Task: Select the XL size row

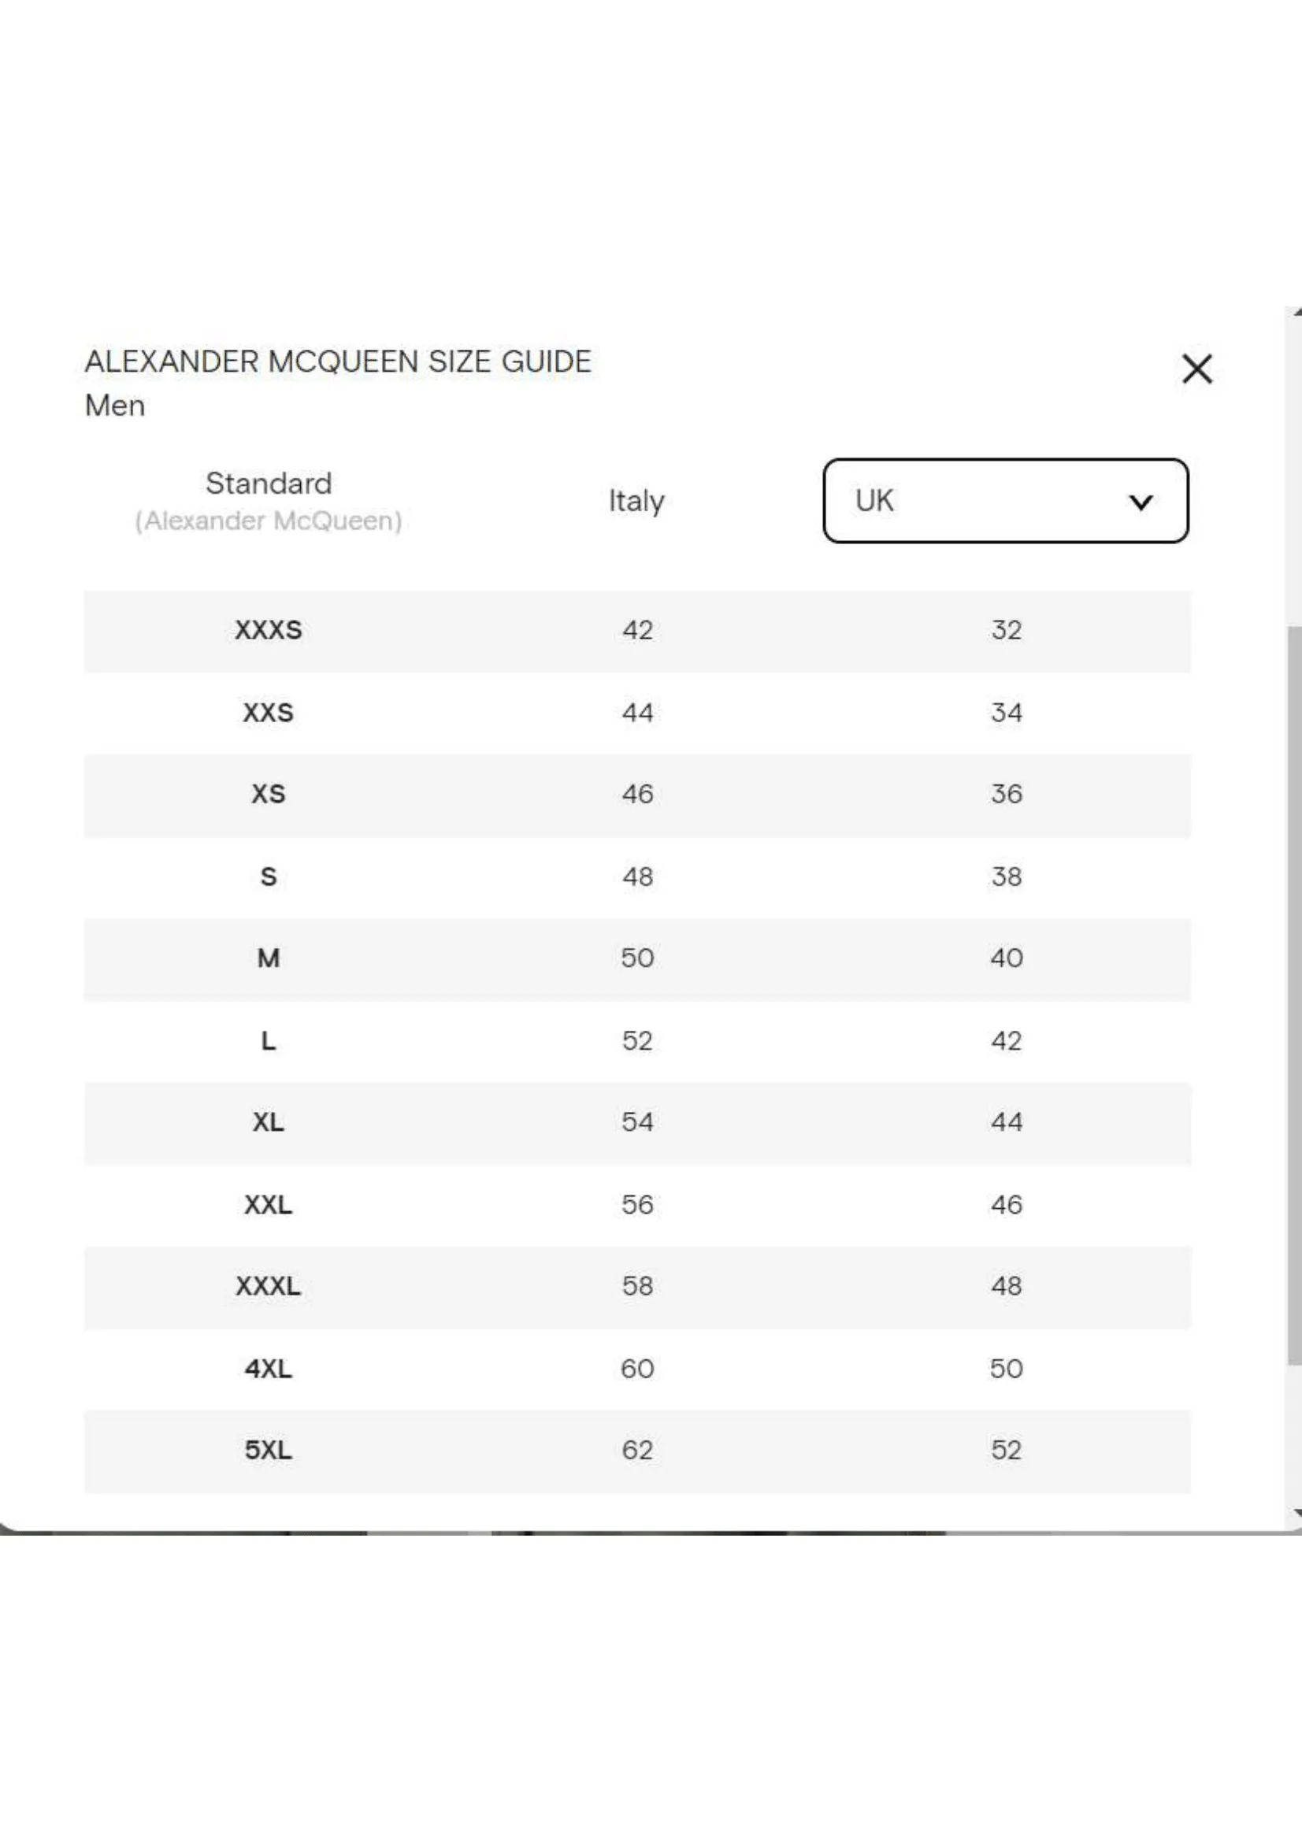Action: (637, 1123)
